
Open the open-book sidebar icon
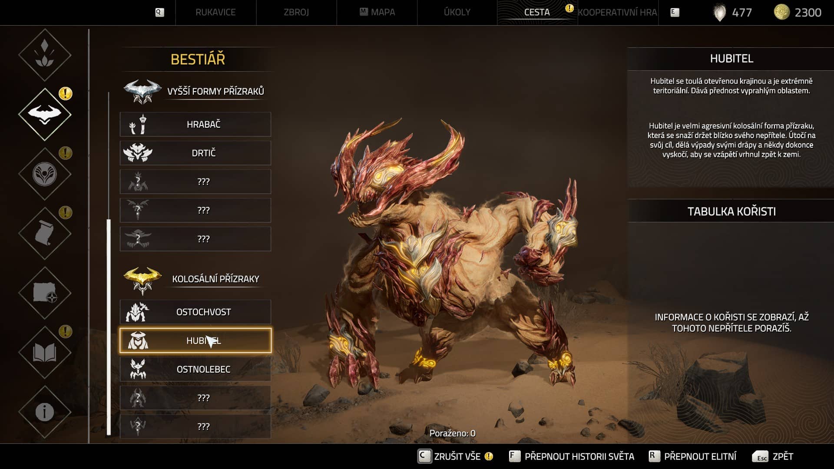(x=45, y=352)
